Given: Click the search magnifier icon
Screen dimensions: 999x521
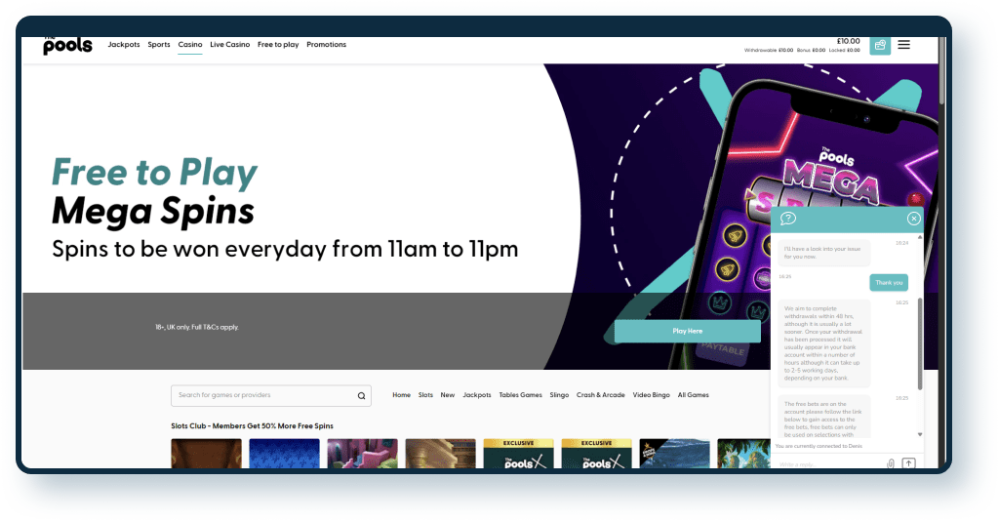Looking at the screenshot, I should (x=361, y=395).
